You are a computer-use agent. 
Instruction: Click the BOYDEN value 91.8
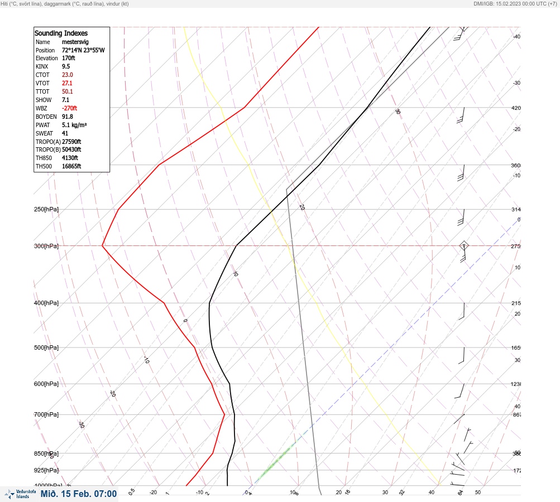click(x=67, y=117)
